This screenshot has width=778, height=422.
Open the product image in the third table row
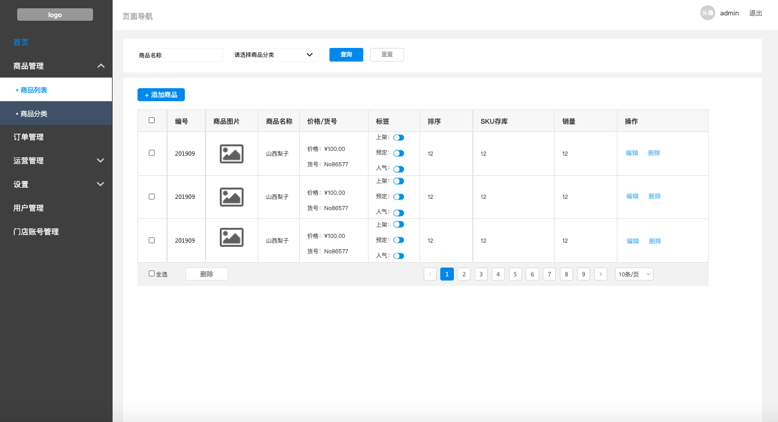tap(232, 237)
